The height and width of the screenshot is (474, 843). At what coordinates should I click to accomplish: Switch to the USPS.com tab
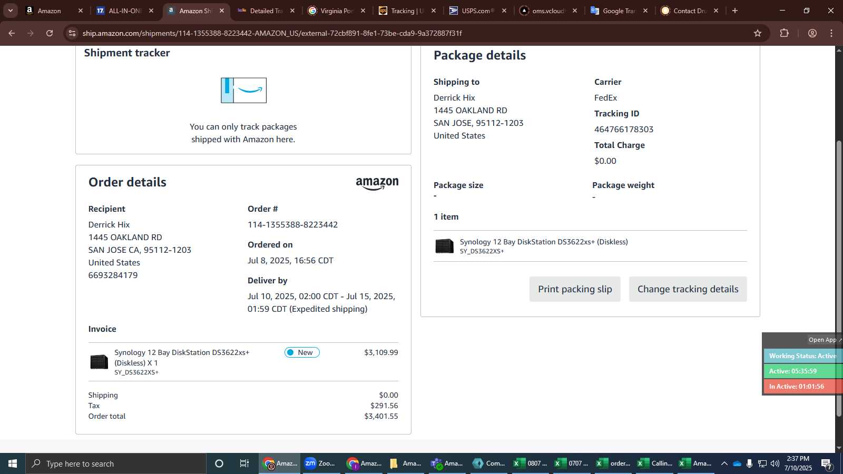click(x=478, y=11)
